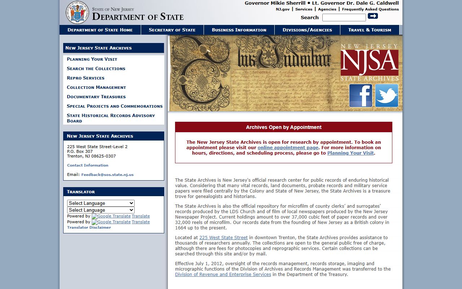
Task: Click the second Translate link
Action: (141, 222)
